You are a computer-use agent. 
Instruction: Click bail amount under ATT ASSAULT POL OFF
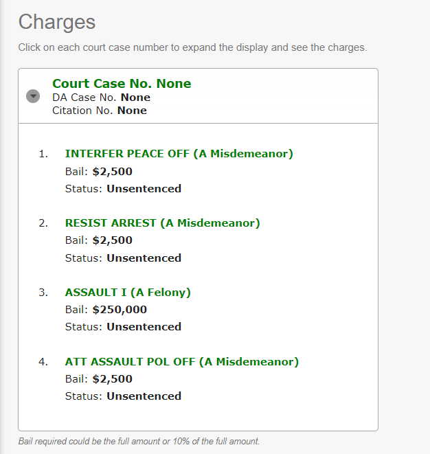tap(113, 379)
